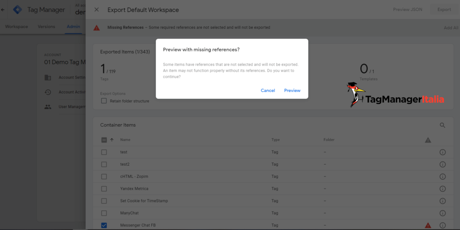Select the test2 item name
The width and height of the screenshot is (460, 230).
pos(125,164)
